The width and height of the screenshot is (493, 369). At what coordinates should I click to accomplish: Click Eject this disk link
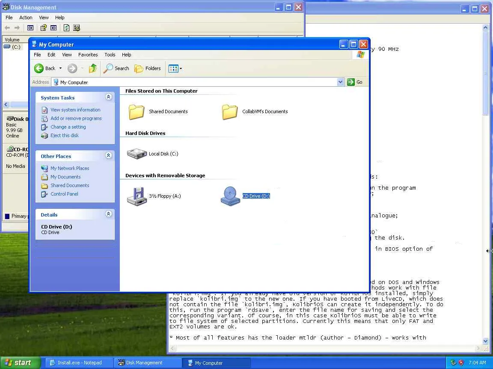tap(65, 135)
